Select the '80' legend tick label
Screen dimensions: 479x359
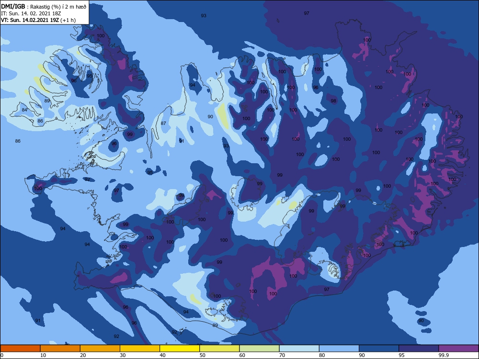(322, 355)
